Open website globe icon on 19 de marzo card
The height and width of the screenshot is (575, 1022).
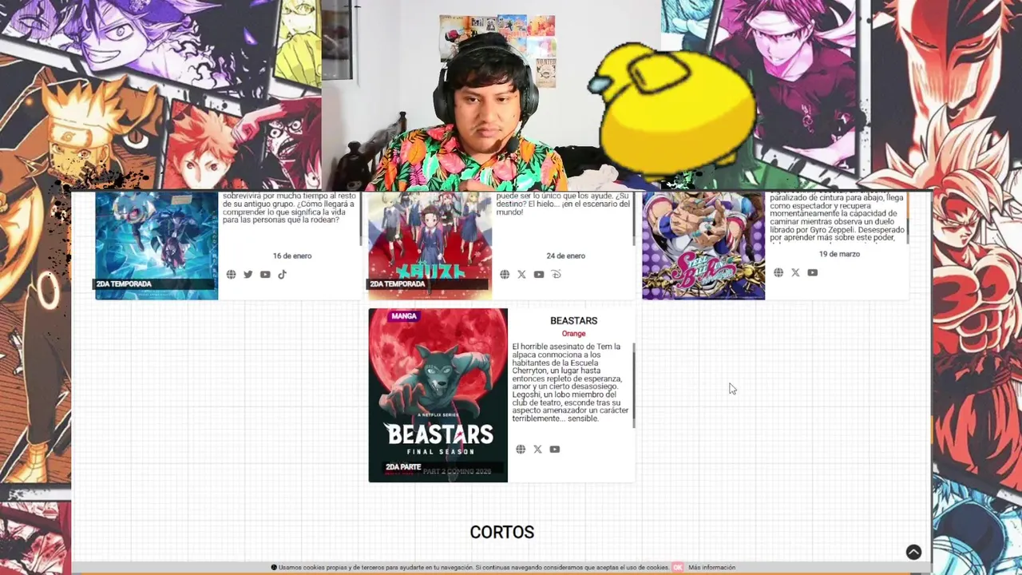778,273
